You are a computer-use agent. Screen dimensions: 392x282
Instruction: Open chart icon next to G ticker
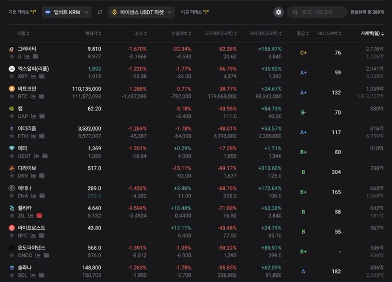[x=27, y=56]
